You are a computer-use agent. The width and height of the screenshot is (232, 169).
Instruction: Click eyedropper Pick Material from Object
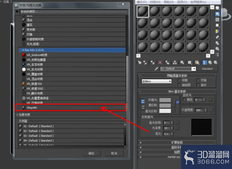pos(156,69)
